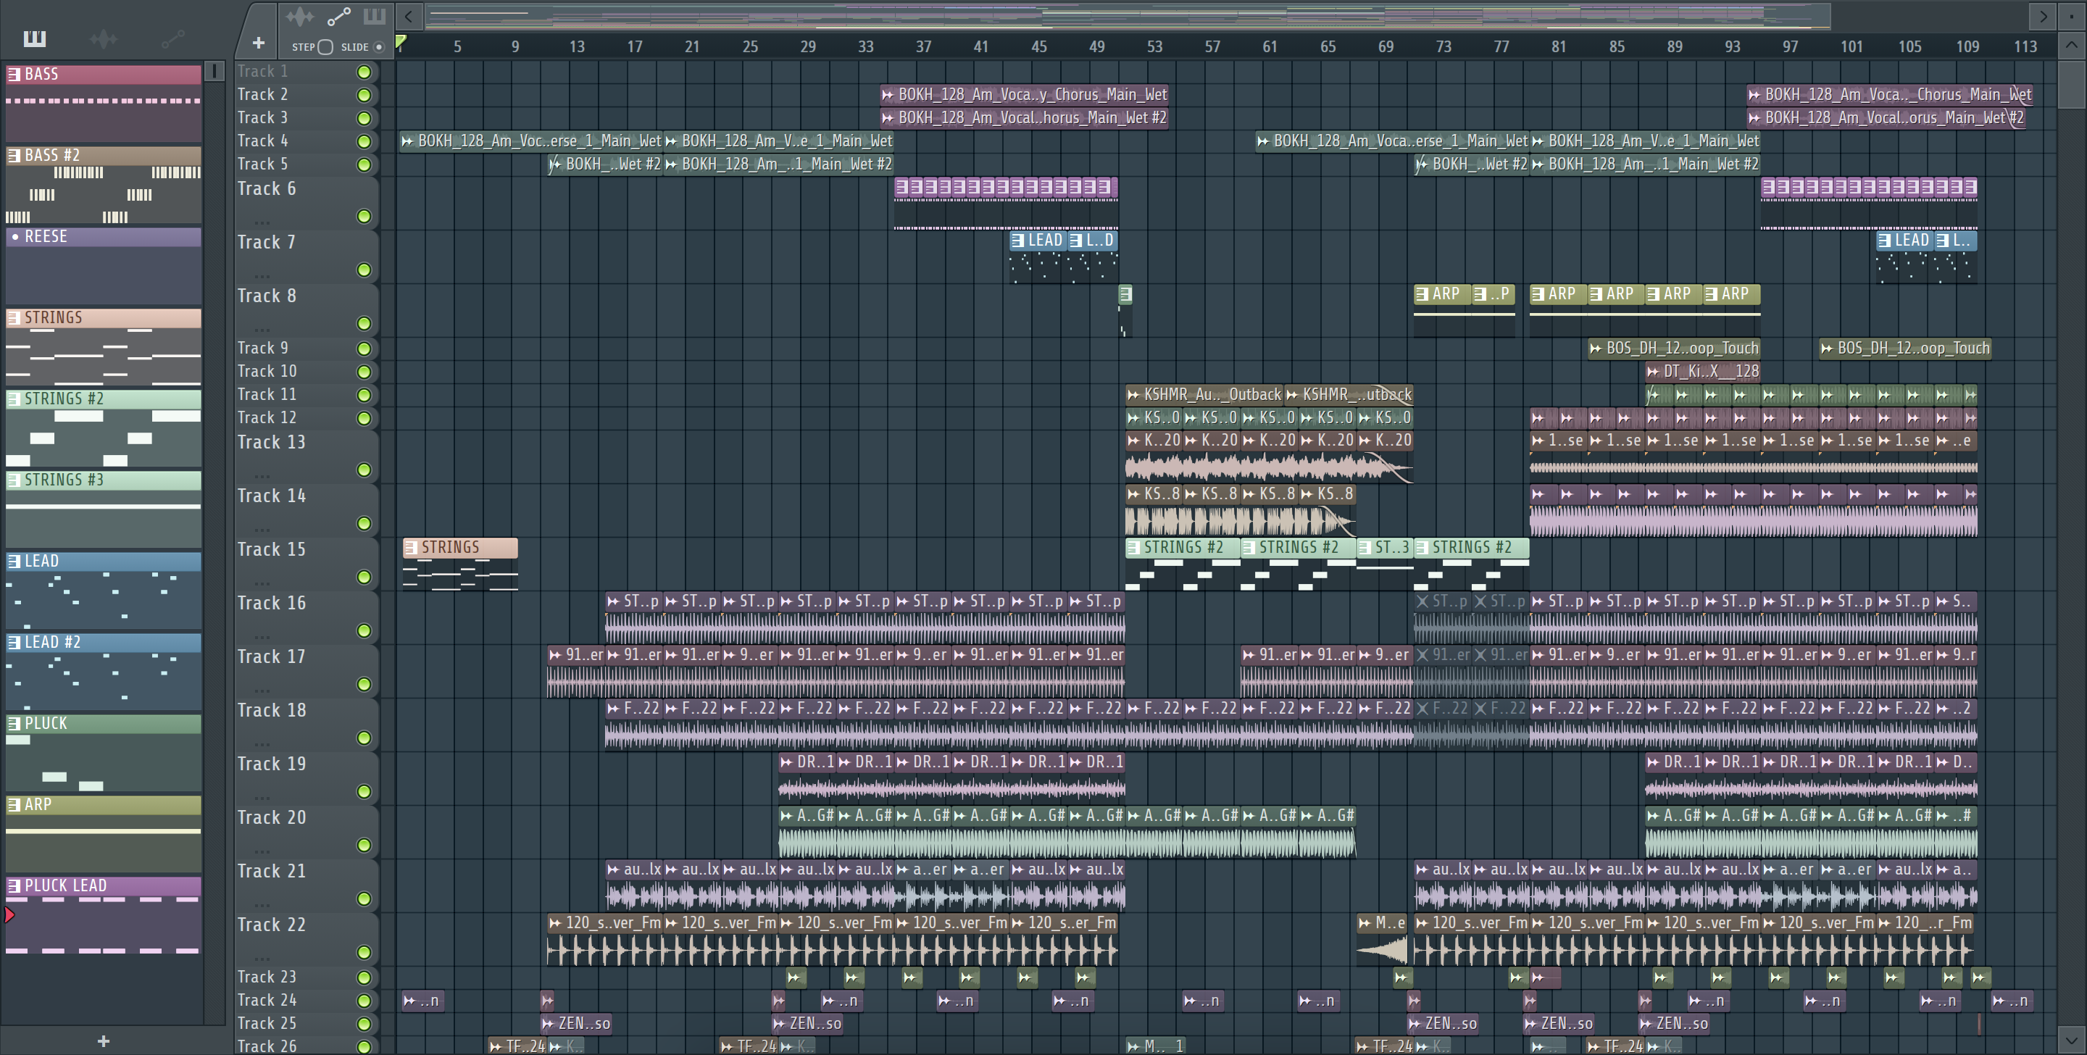This screenshot has width=2087, height=1055.
Task: Add a new pattern with the picker plus button
Action: tap(104, 1041)
